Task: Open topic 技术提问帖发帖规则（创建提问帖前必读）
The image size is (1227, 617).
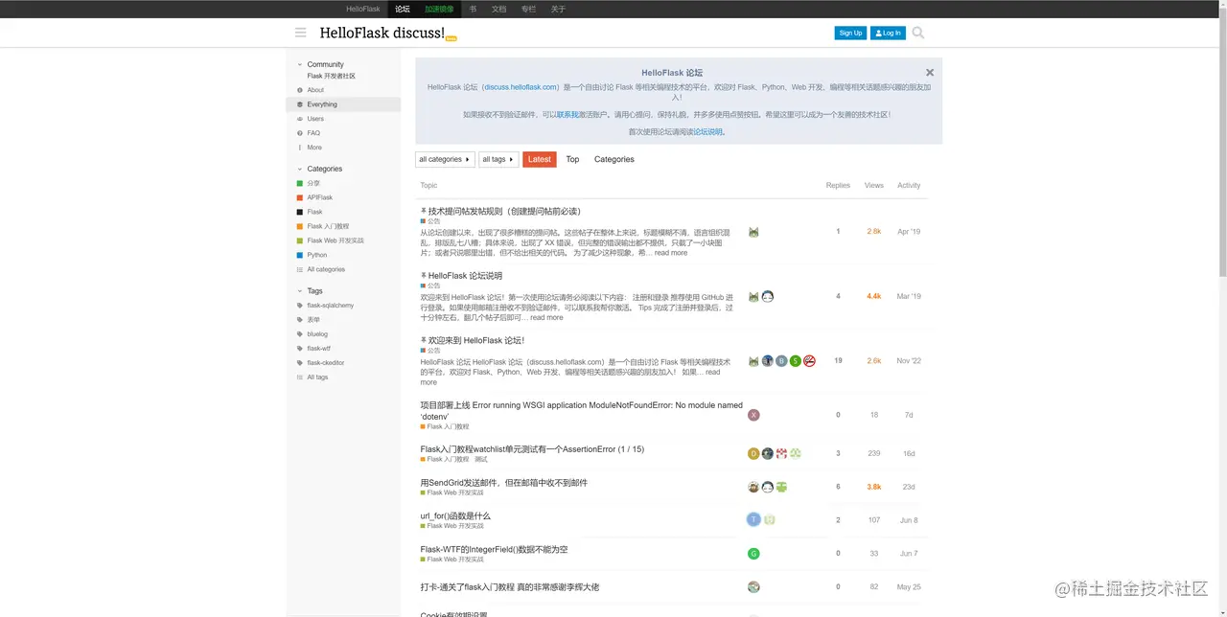Action: point(504,211)
